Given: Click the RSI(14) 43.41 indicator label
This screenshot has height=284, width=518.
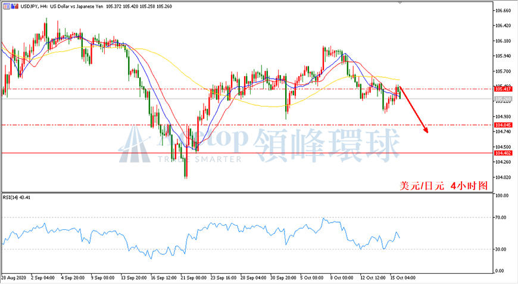Looking at the screenshot, I should [x=17, y=198].
